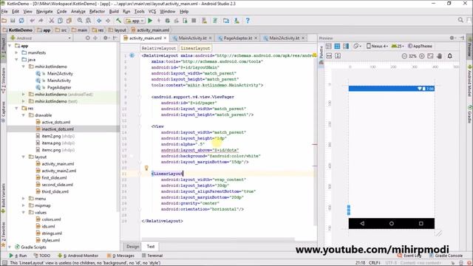Viewport: 473px width, 266px height.
Task: Click the Pan hand icon in Preview
Action: click(x=440, y=56)
